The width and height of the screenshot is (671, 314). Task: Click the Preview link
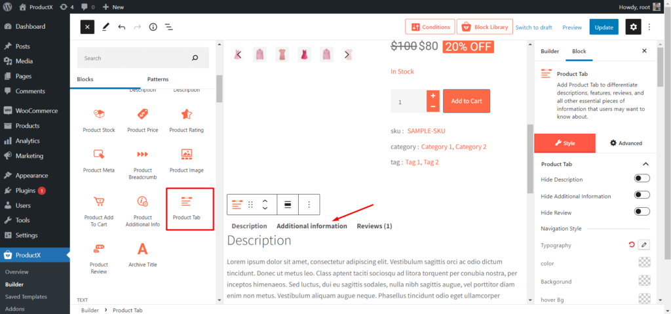click(x=572, y=28)
